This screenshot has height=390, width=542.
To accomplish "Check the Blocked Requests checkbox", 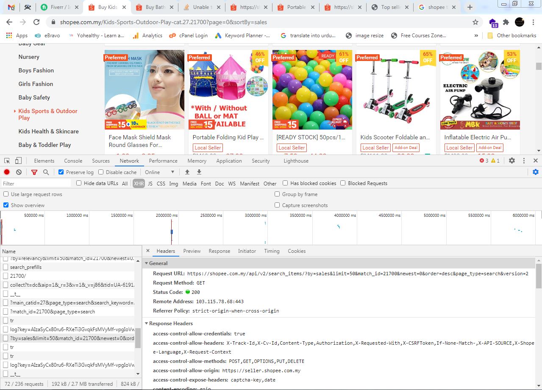I will (x=343, y=183).
